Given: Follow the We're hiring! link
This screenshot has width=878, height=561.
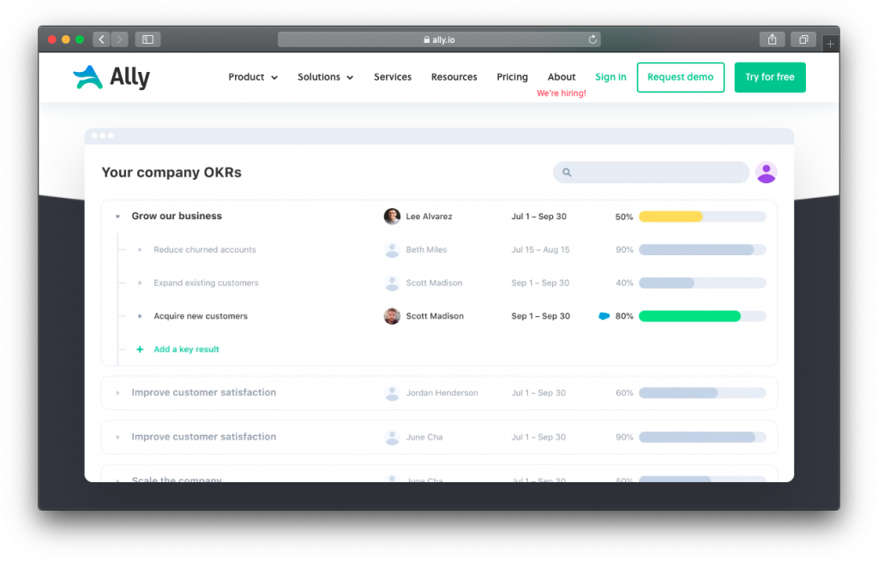Looking at the screenshot, I should tap(562, 93).
